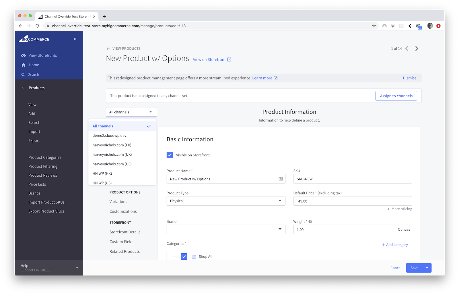The height and width of the screenshot is (295, 459).
Task: Click the external link icon beside Learn more
Action: [x=276, y=78]
